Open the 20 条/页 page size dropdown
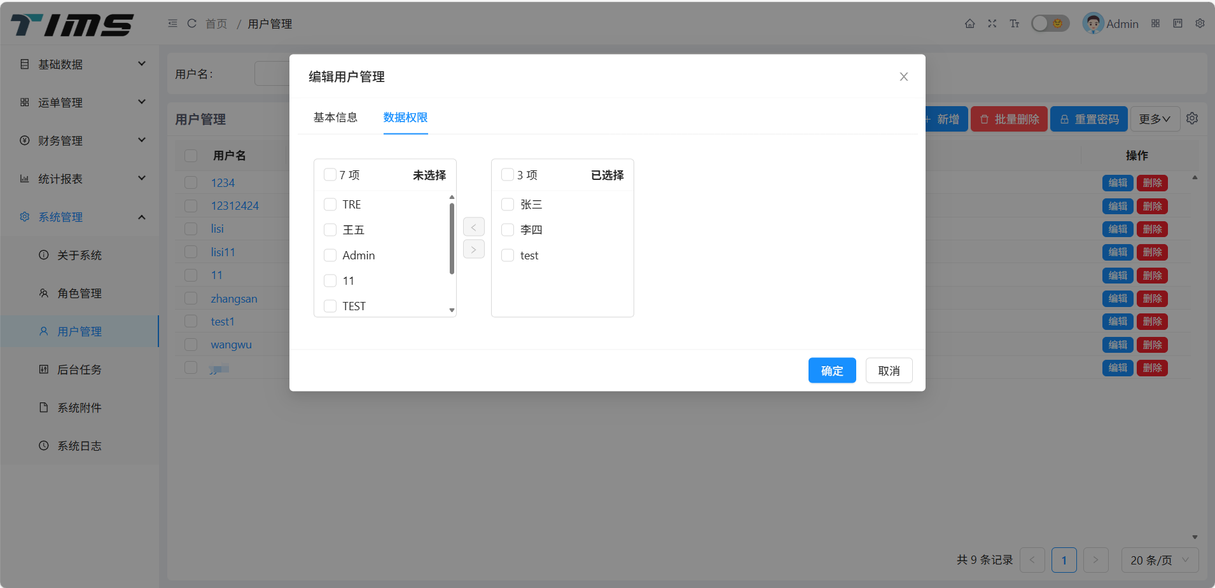Viewport: 1215px width, 588px height. tap(1159, 560)
